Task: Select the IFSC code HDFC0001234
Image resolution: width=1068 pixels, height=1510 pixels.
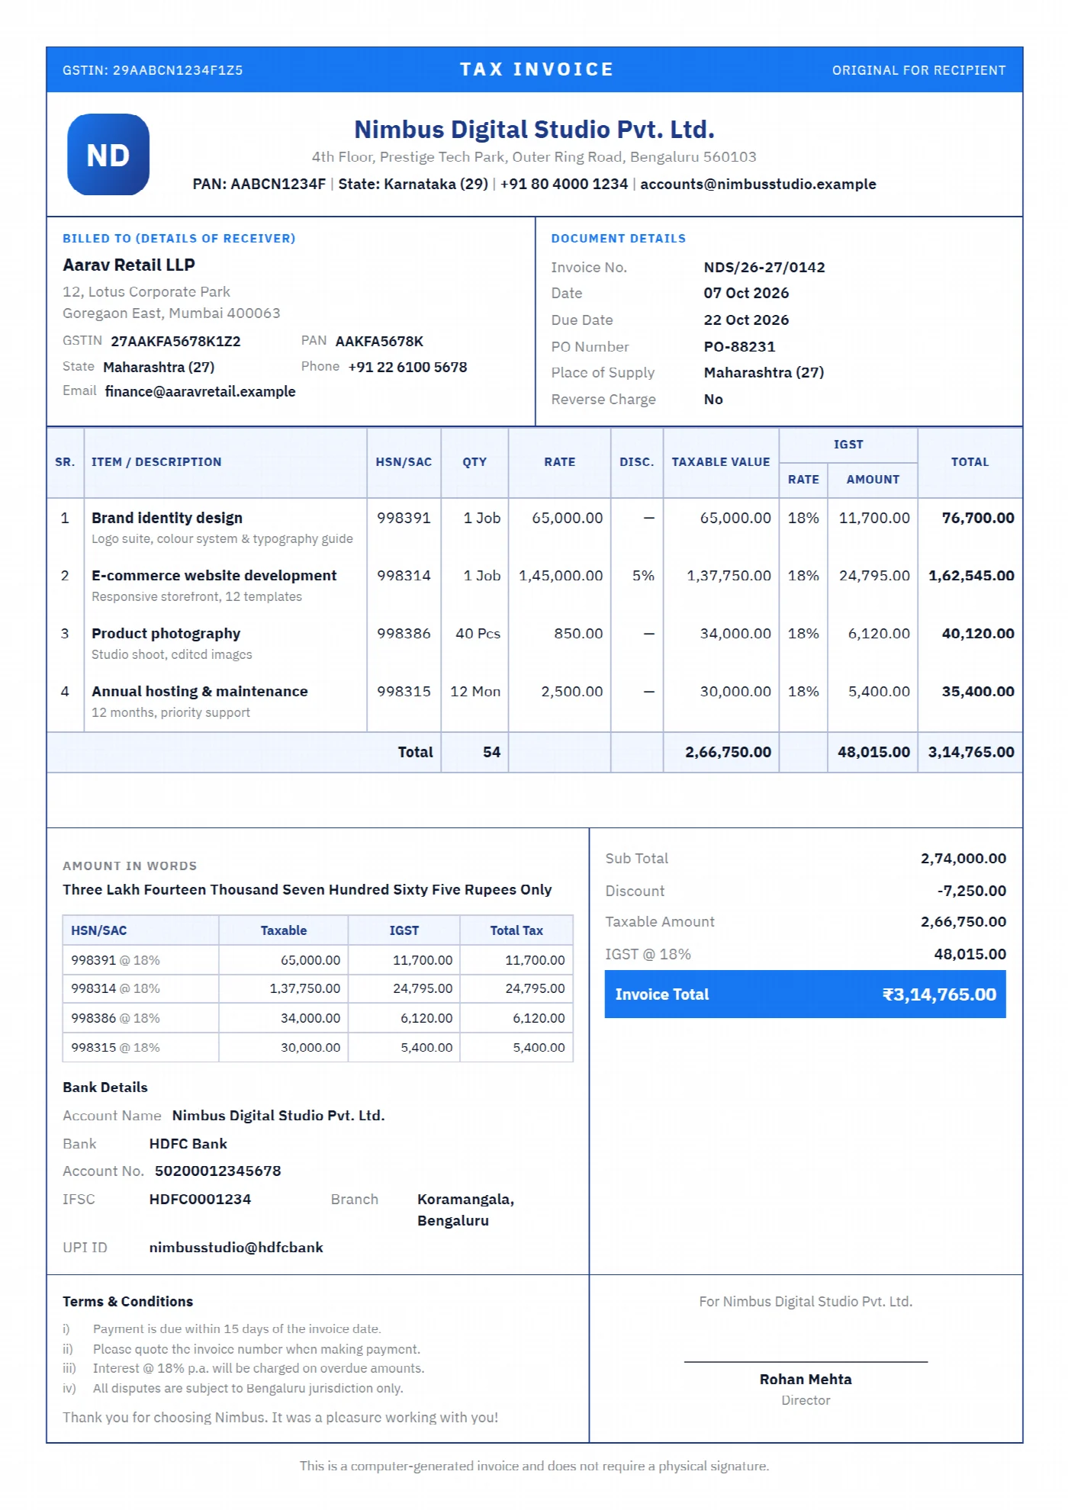Action: click(x=200, y=1199)
